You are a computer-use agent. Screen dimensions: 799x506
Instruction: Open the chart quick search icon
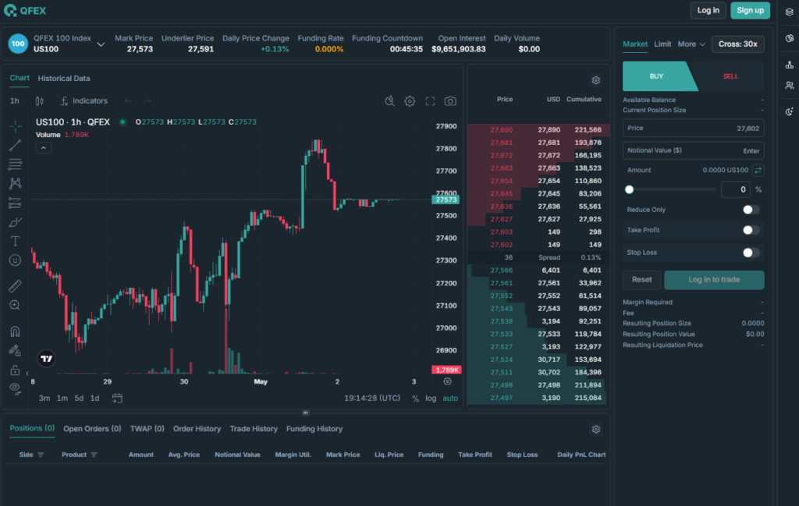[390, 101]
